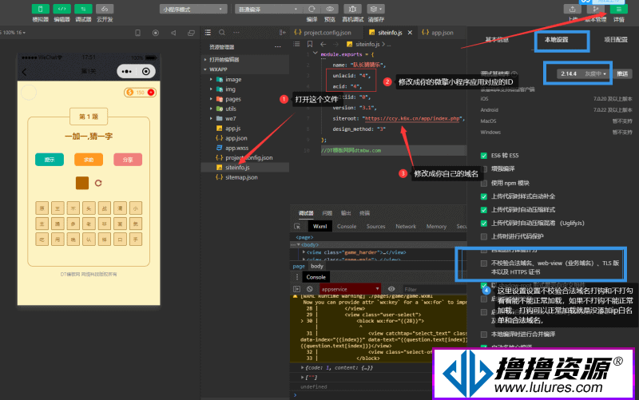The width and height of the screenshot is (639, 400).
Task: Click the 清缓存 clear cache icon
Action: tap(375, 9)
